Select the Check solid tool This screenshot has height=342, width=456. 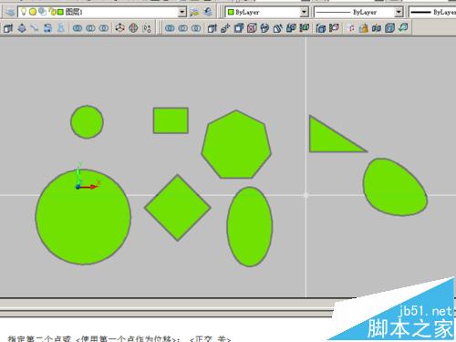click(x=403, y=28)
